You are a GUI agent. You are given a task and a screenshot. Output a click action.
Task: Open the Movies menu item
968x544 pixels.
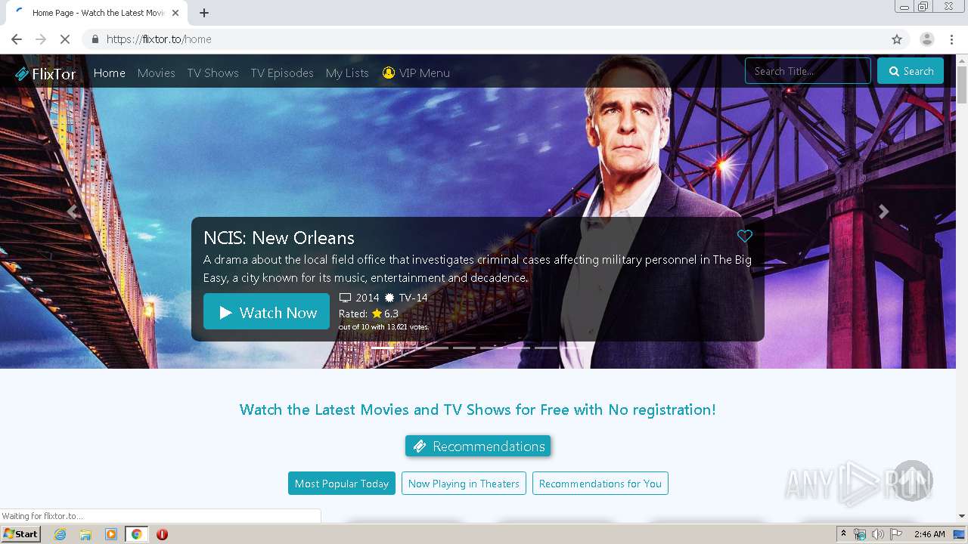156,73
